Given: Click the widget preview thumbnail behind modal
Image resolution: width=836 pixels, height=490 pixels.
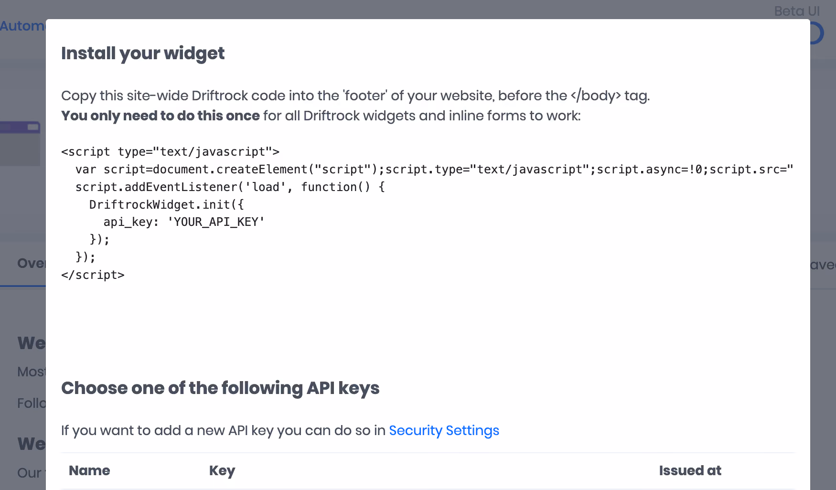Looking at the screenshot, I should pyautogui.click(x=20, y=143).
